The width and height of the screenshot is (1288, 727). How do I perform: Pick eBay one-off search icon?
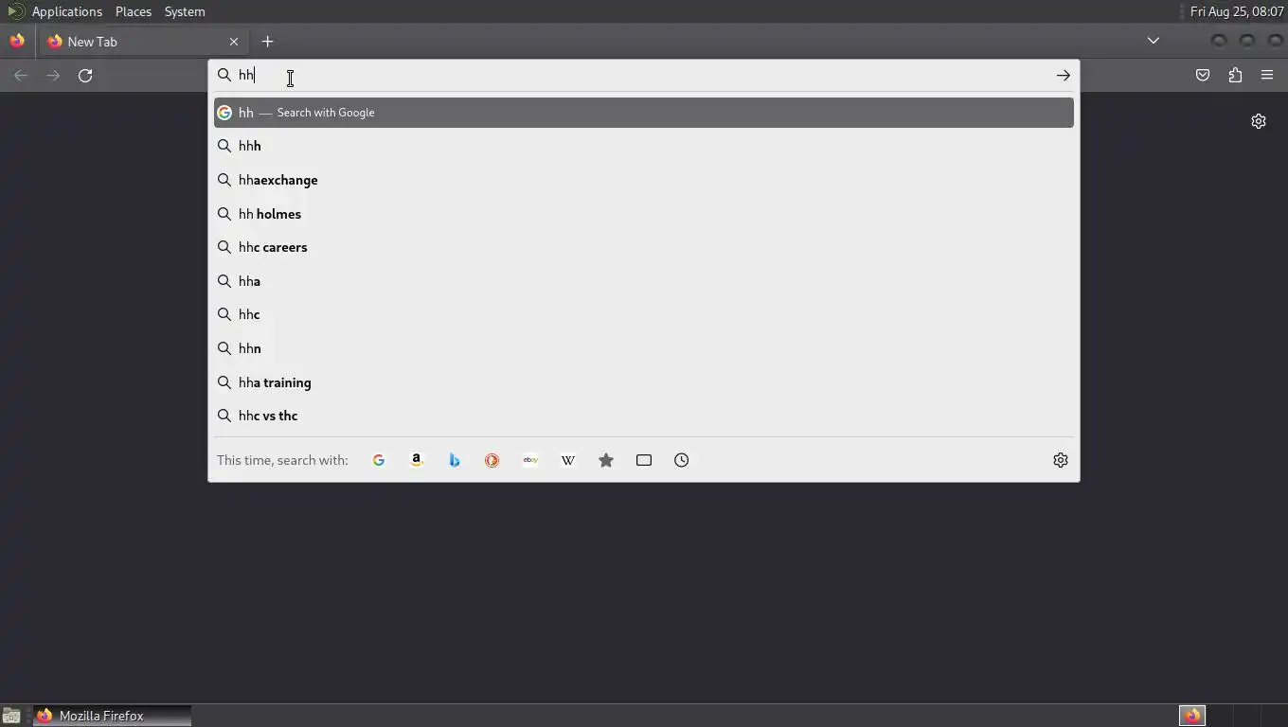530,460
